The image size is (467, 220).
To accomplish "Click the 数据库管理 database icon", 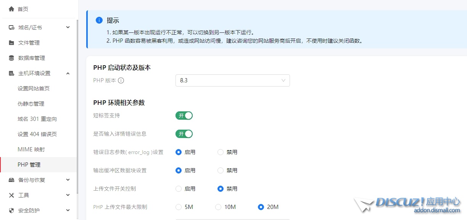I will [11, 58].
